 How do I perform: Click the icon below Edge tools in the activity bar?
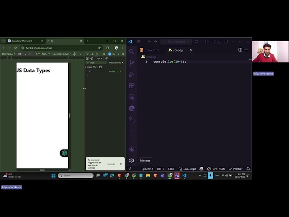[131, 119]
